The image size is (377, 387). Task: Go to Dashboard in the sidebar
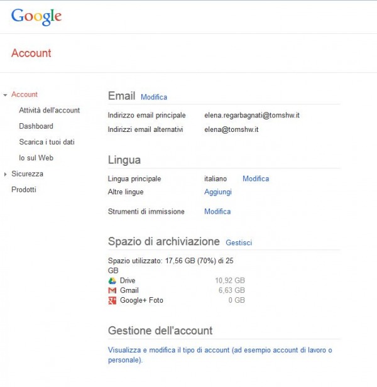(x=36, y=126)
